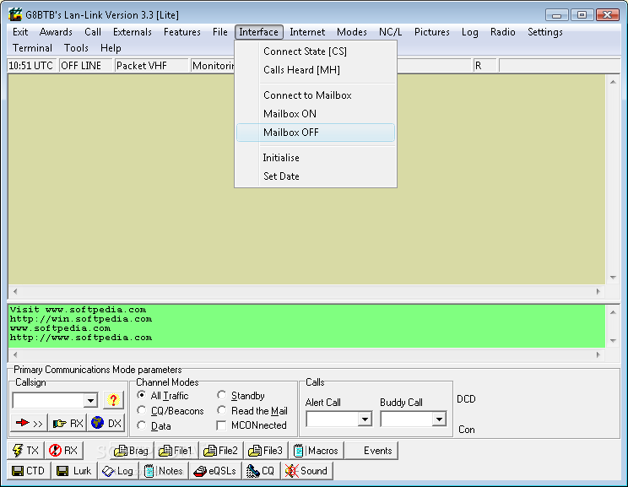Viewport: 628px width, 487px height.
Task: Open the Notes button
Action: (164, 471)
